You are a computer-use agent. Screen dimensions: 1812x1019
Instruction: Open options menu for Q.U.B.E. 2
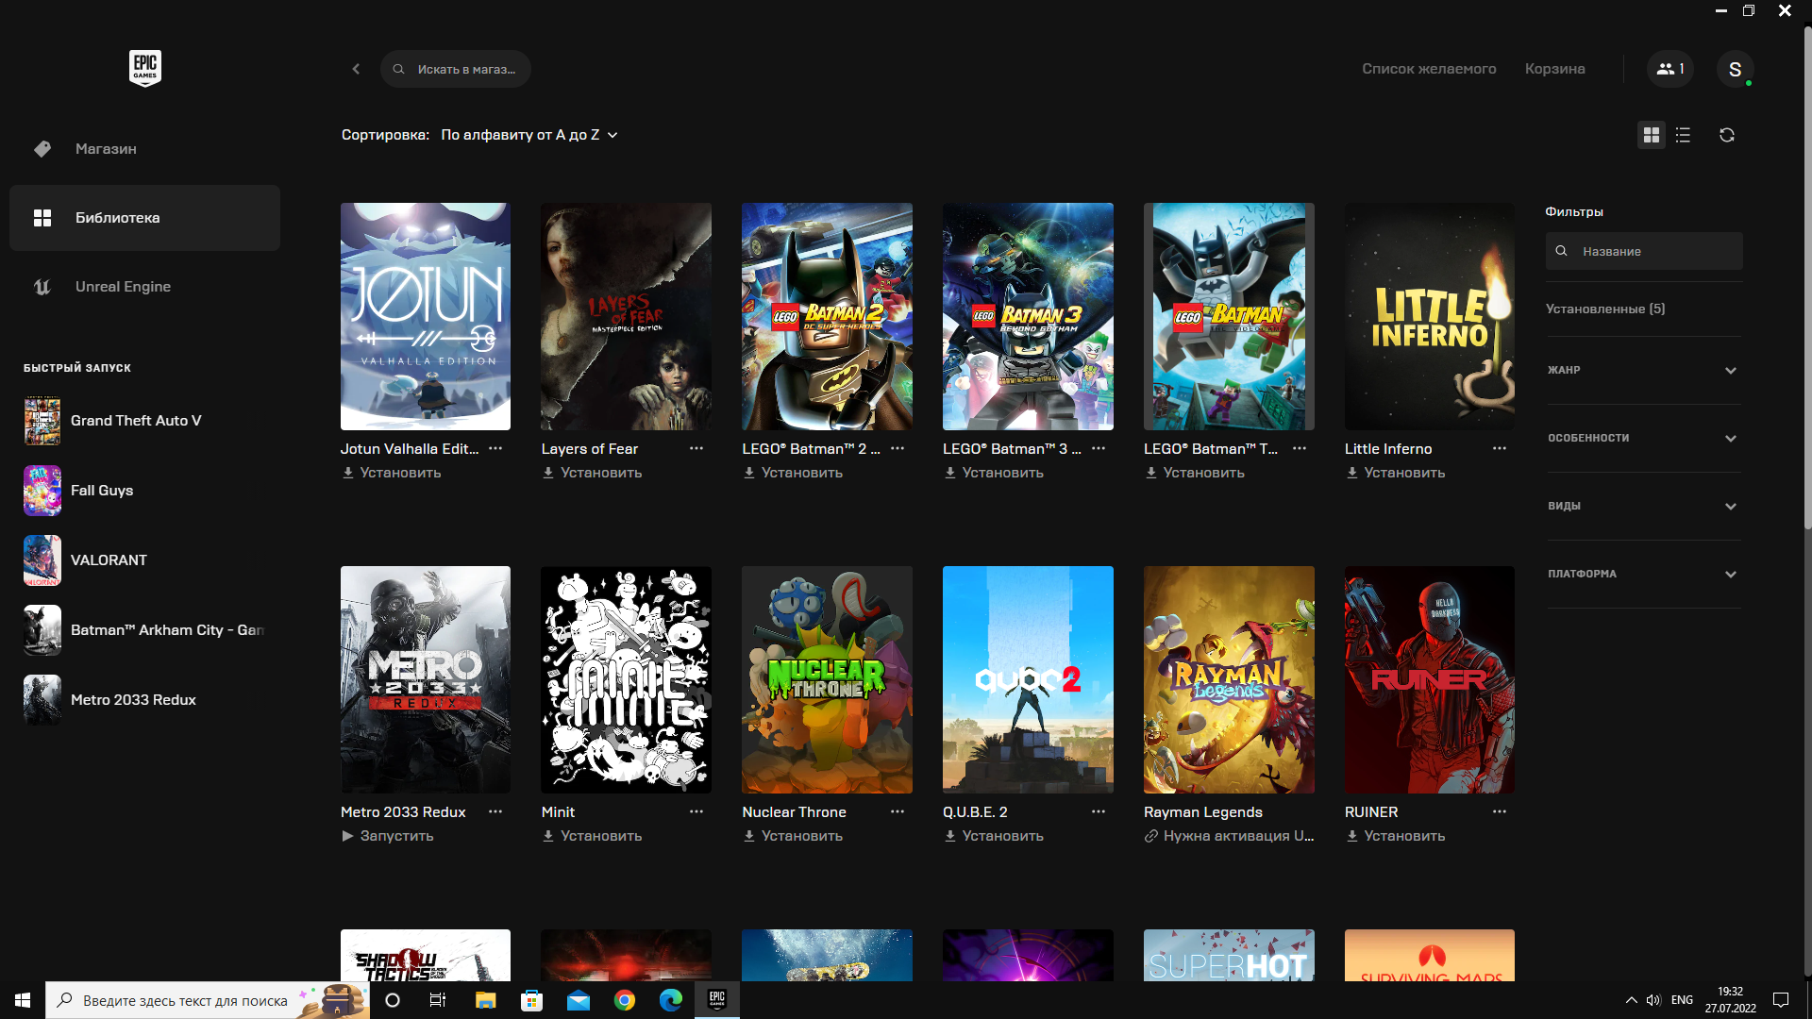tap(1099, 811)
